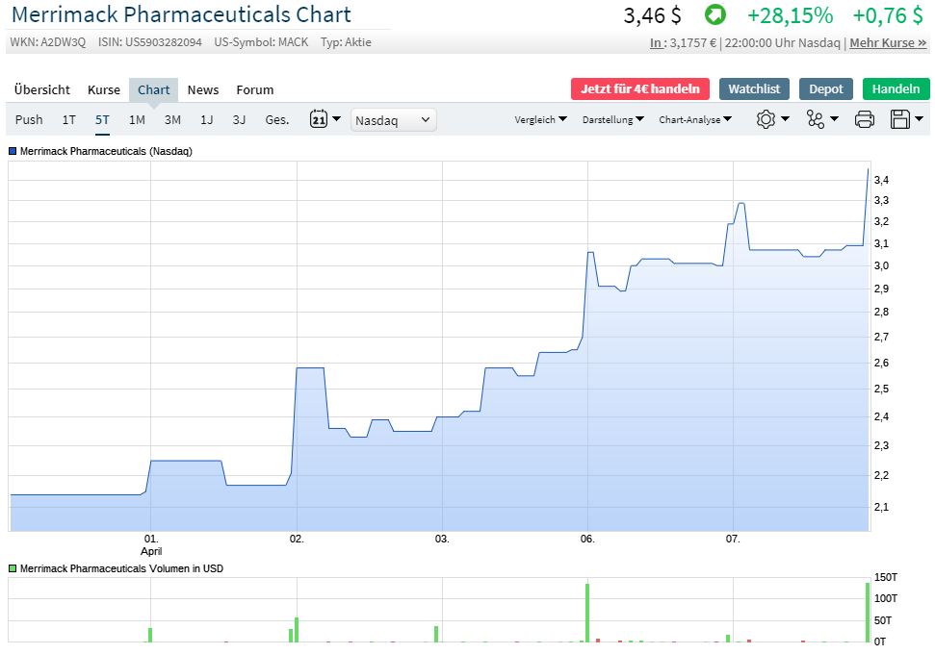Open the chart settings gear icon

pos(767,118)
